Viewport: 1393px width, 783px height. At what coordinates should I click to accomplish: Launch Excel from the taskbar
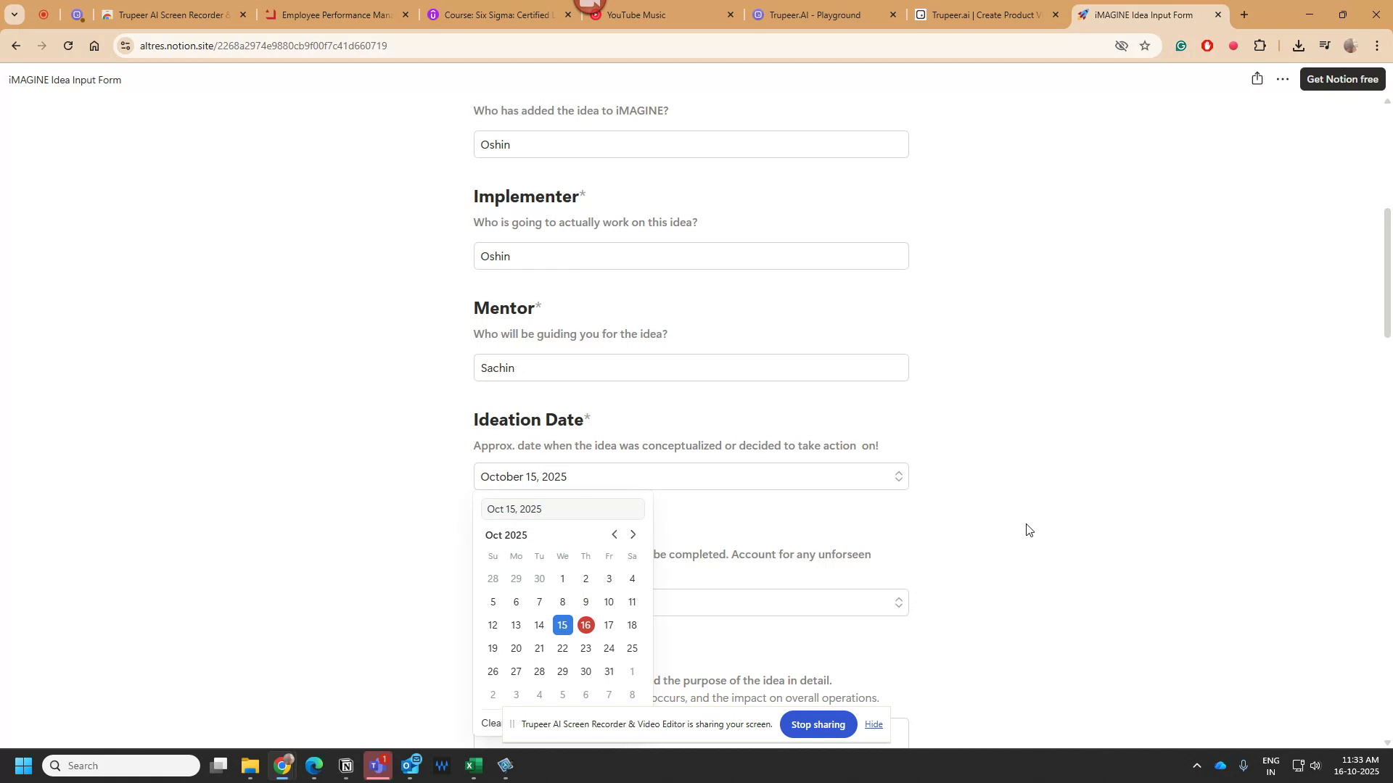473,765
